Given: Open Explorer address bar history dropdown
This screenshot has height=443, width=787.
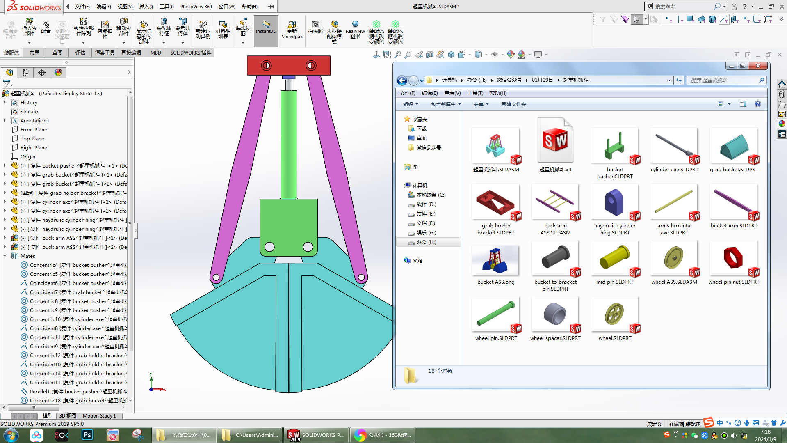Looking at the screenshot, I should click(x=669, y=80).
